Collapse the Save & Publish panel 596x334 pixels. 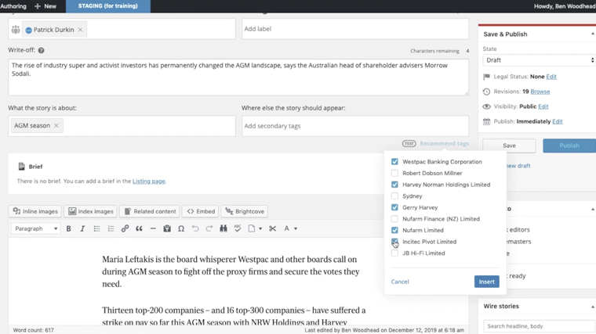(592, 34)
